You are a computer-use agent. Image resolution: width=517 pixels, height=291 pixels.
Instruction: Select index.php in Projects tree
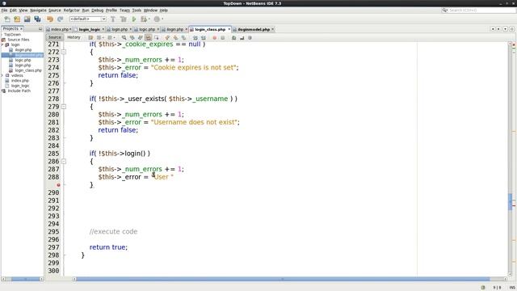click(x=19, y=81)
